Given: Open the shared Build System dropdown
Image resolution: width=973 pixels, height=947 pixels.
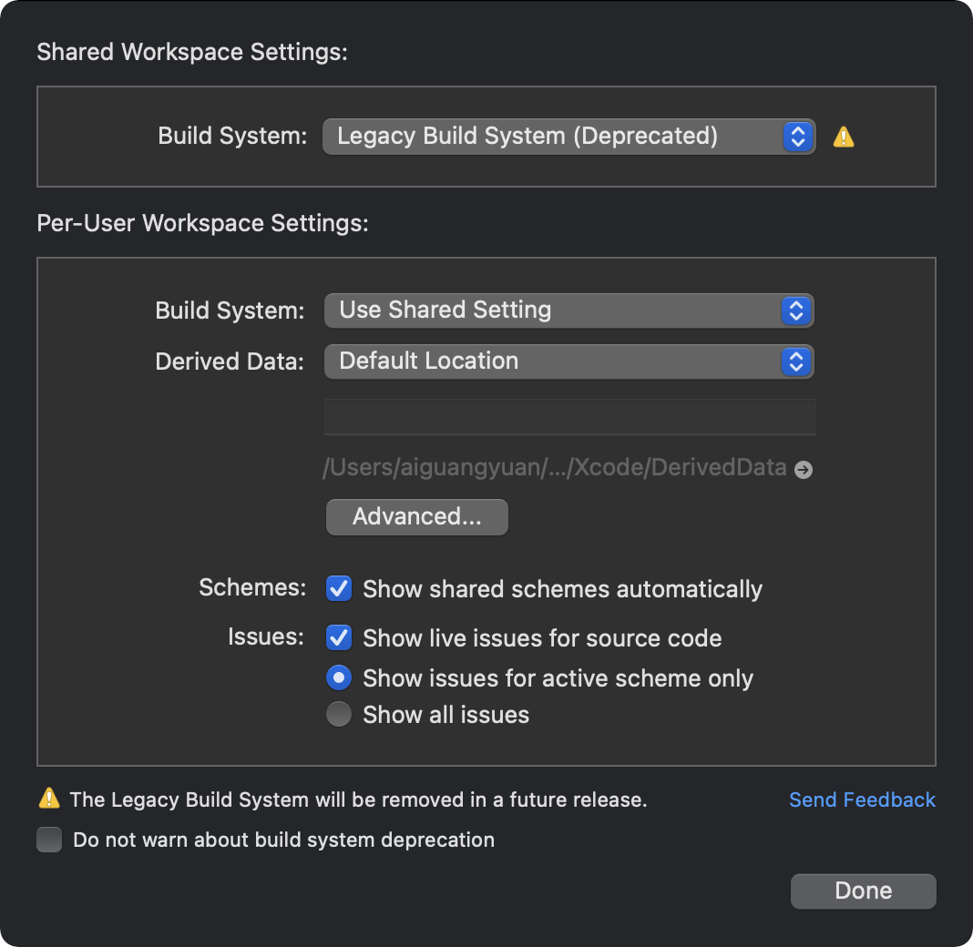Looking at the screenshot, I should click(568, 137).
